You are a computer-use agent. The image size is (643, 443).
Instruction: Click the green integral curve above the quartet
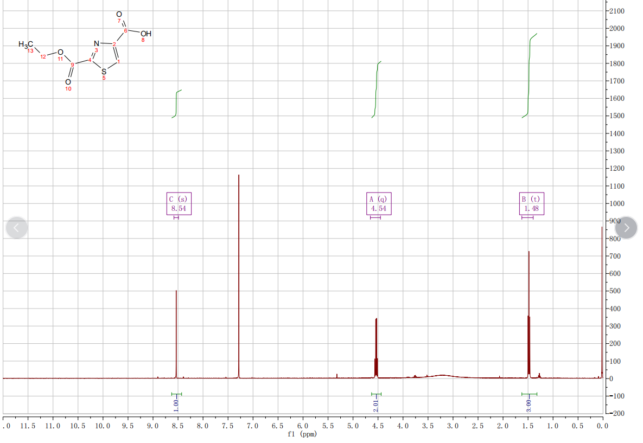click(376, 89)
